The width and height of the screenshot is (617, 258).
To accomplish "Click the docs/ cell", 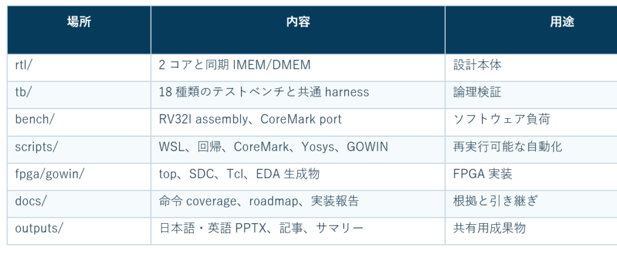I will pos(79,204).
